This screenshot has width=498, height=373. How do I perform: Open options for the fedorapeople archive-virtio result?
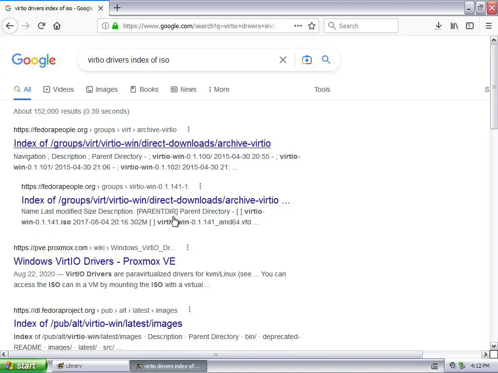[x=189, y=129]
